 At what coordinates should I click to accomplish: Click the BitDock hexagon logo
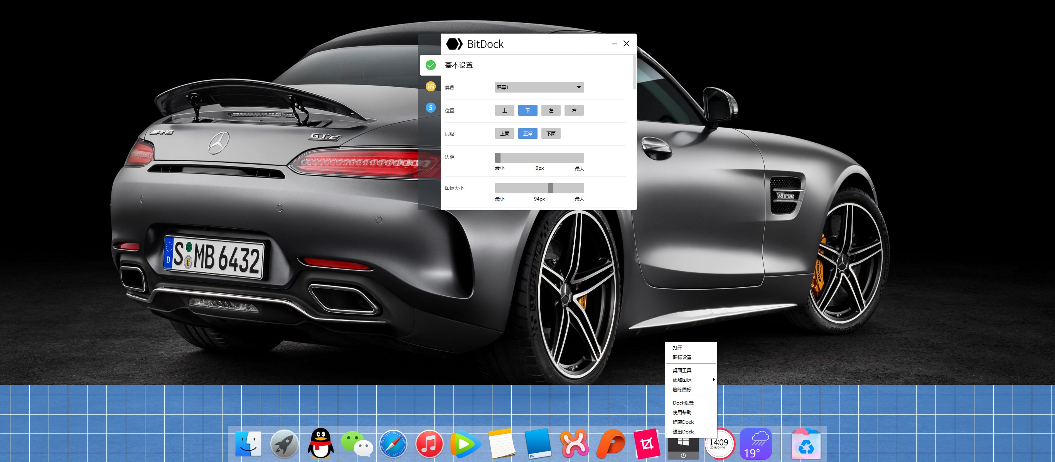pyautogui.click(x=454, y=44)
